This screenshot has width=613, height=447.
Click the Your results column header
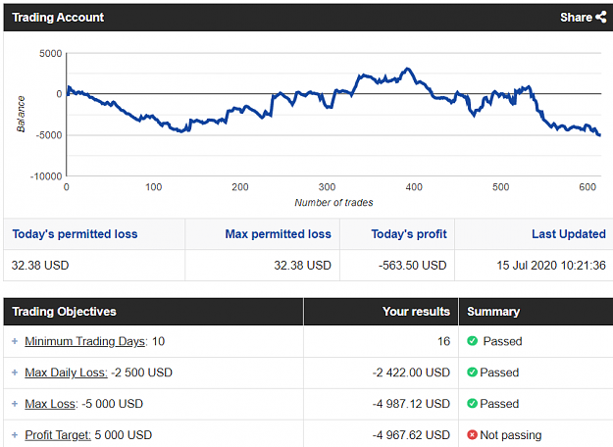(417, 312)
